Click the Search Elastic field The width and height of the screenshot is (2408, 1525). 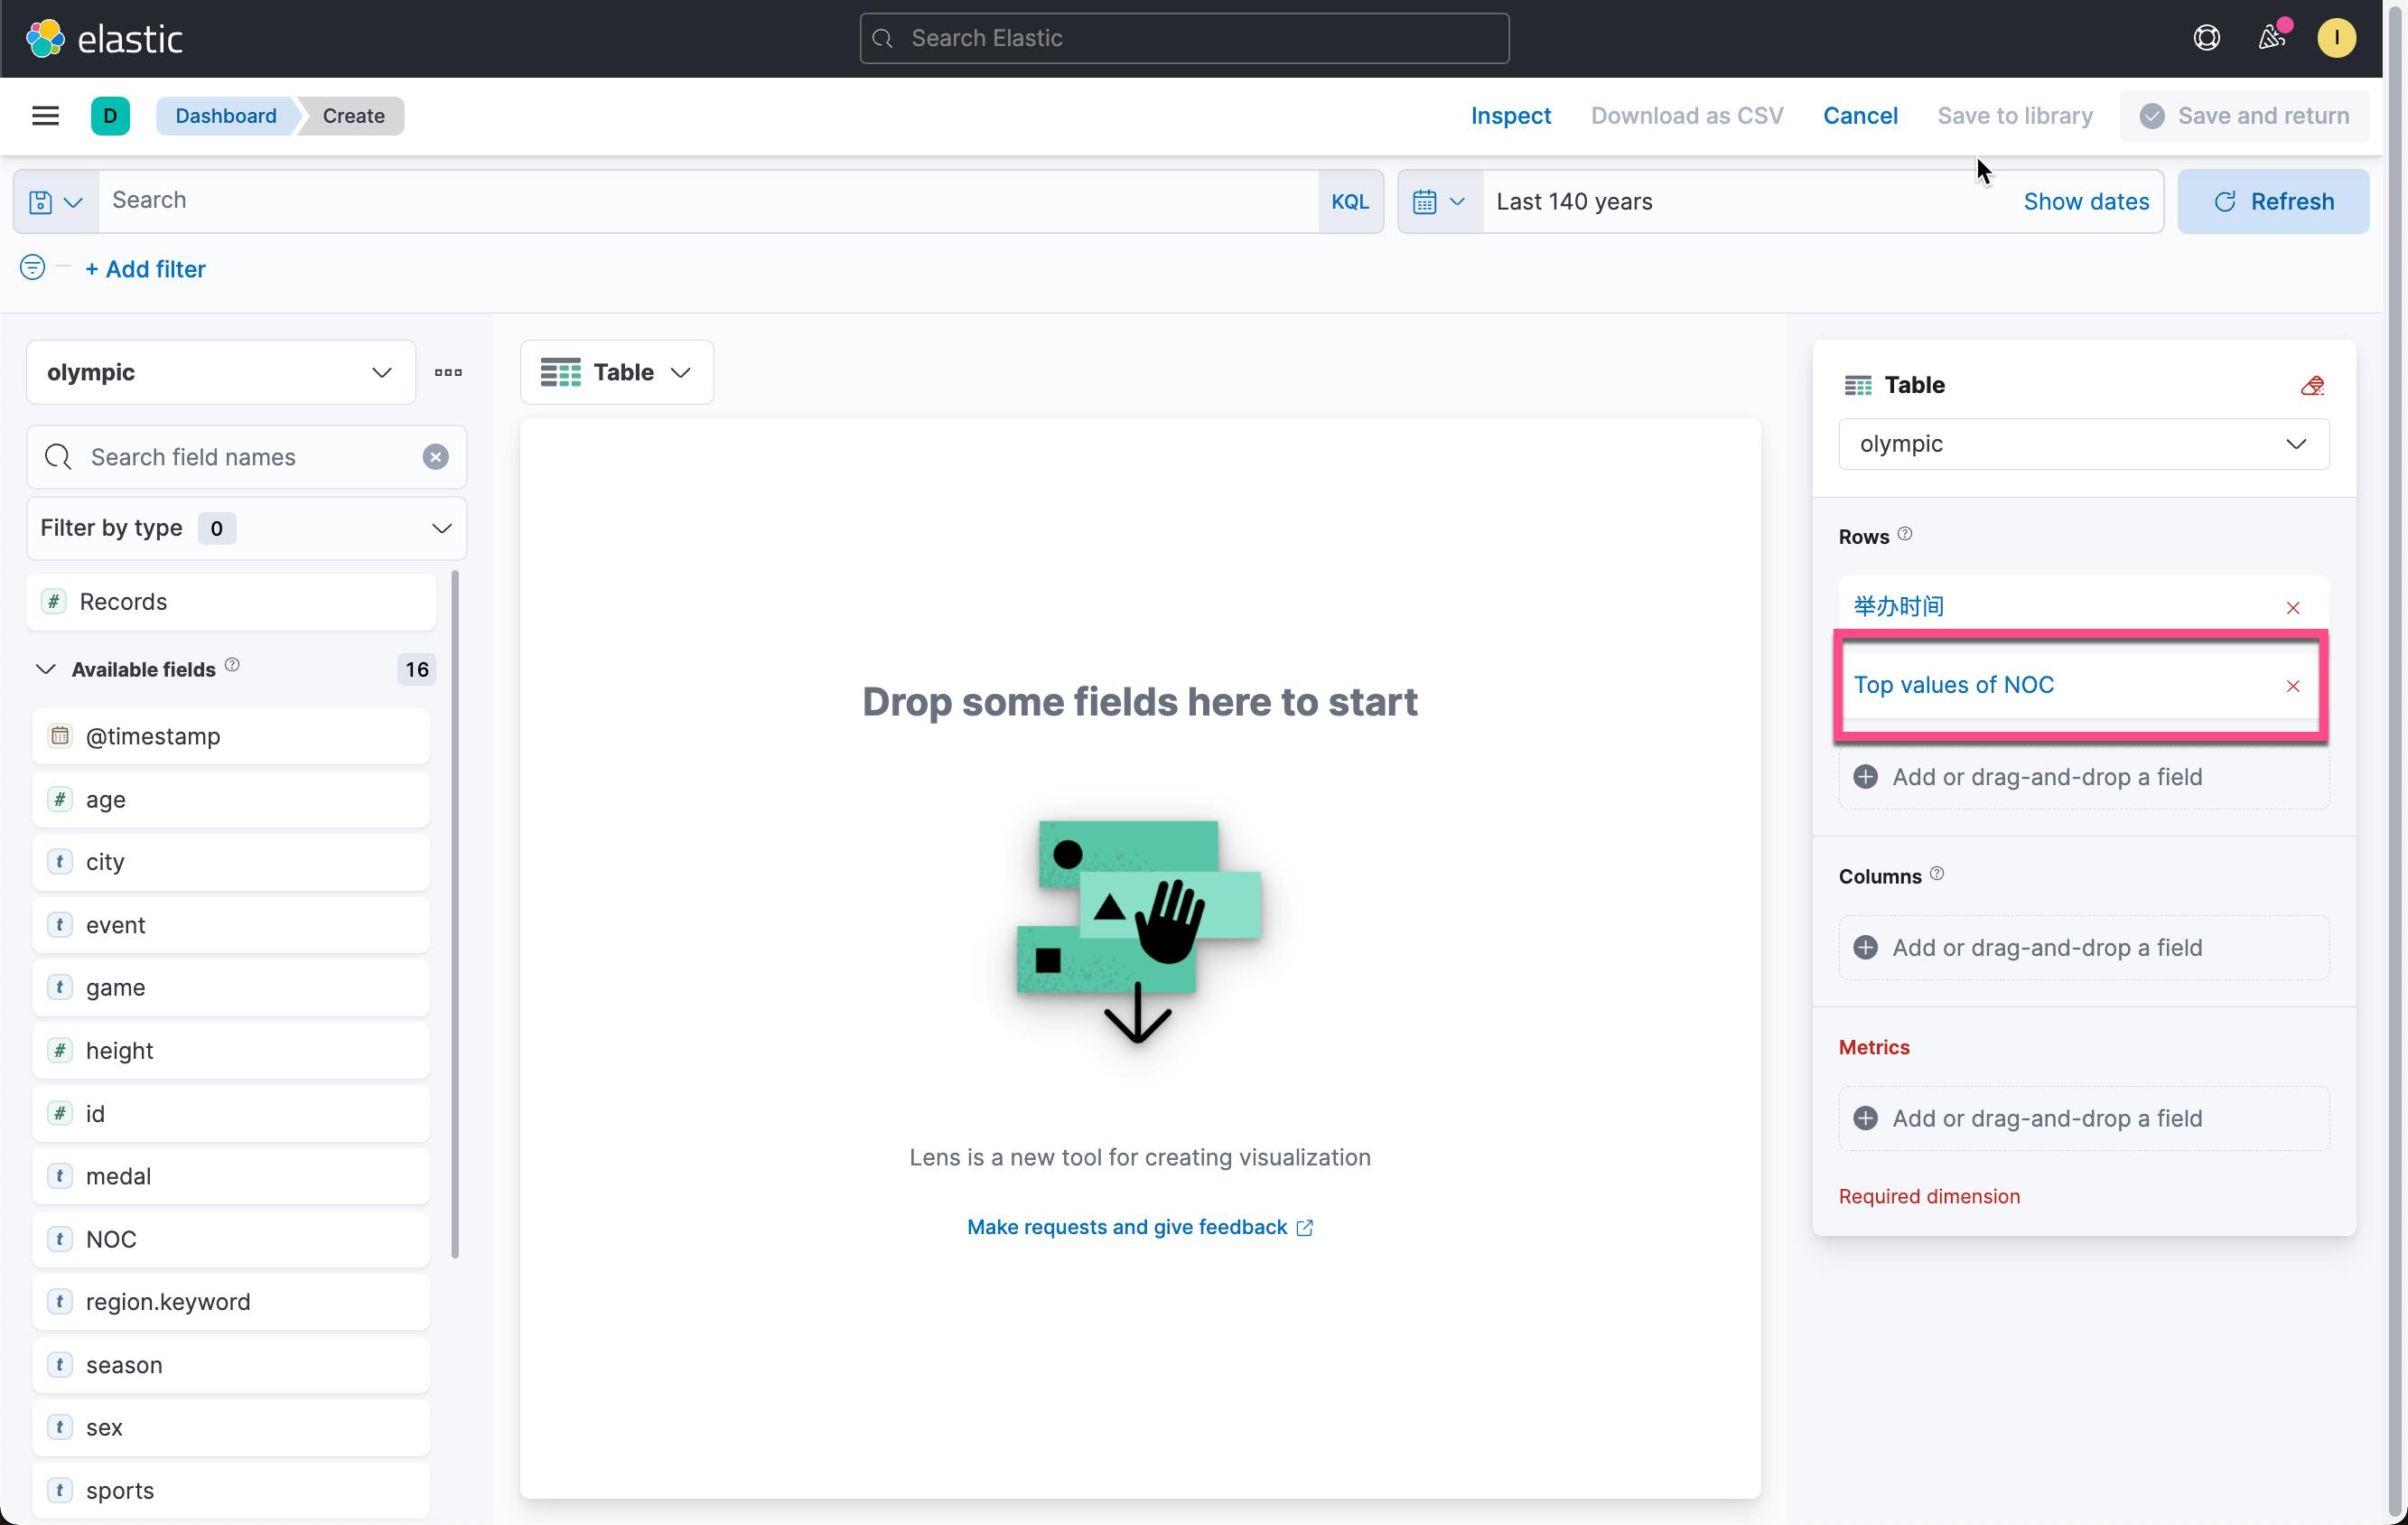pos(1184,38)
